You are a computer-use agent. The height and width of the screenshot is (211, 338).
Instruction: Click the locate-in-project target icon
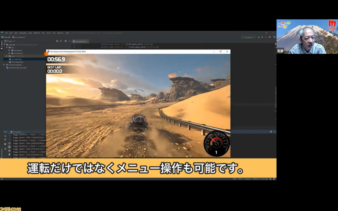(57, 41)
